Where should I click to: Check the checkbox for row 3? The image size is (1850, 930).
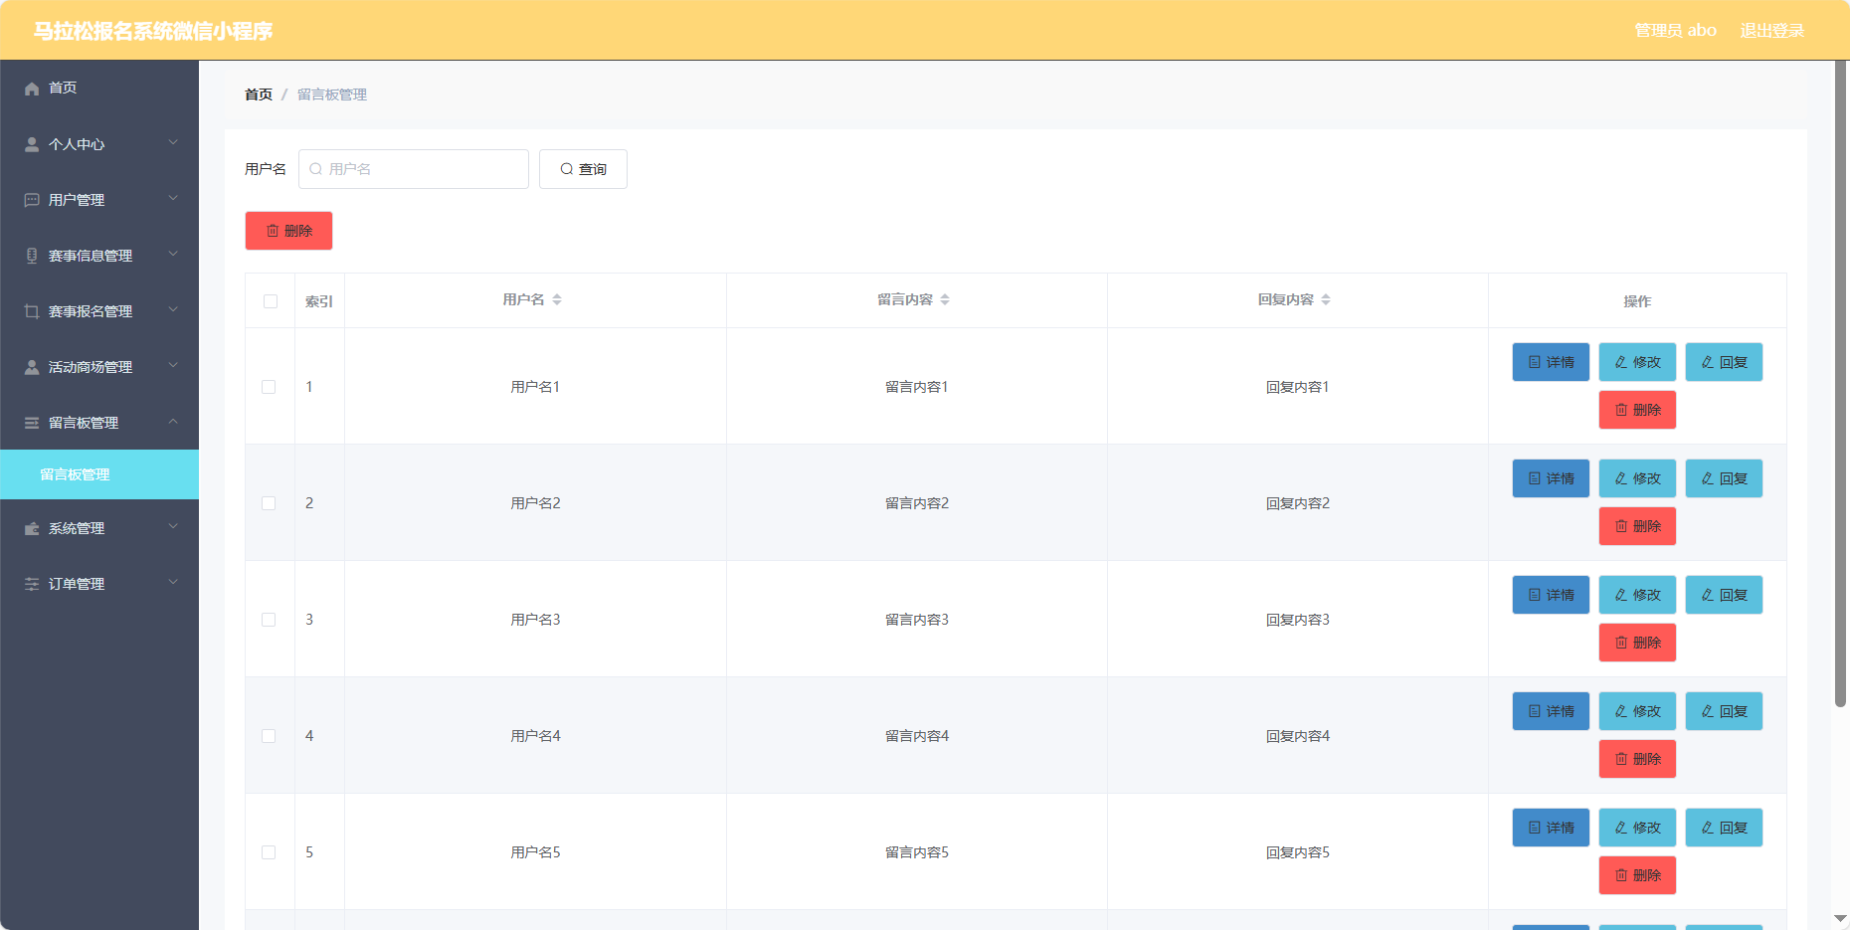(269, 620)
